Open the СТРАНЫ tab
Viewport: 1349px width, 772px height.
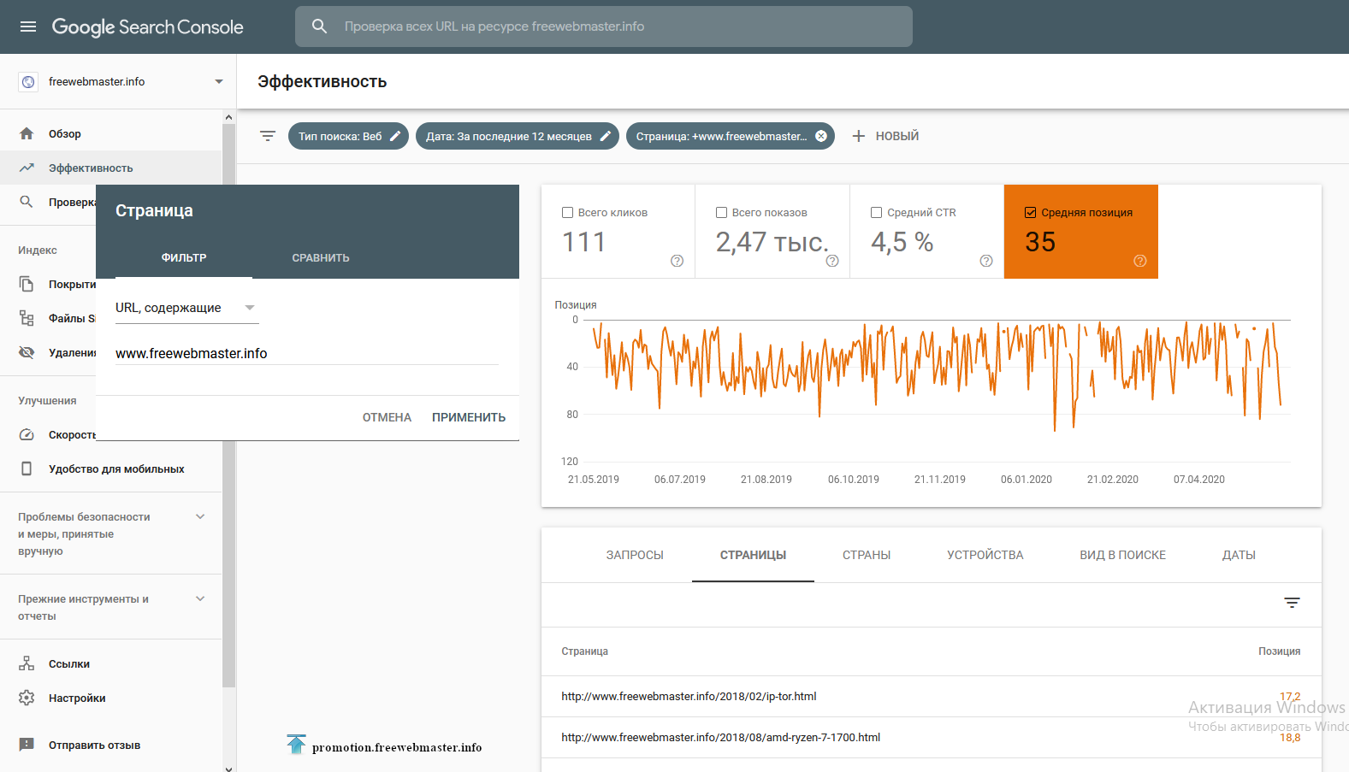(867, 555)
